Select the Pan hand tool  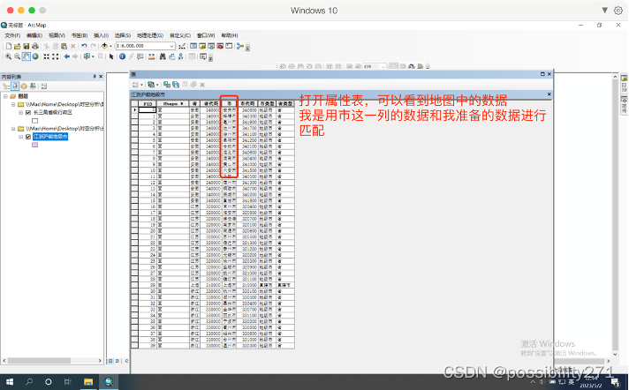(x=27, y=56)
